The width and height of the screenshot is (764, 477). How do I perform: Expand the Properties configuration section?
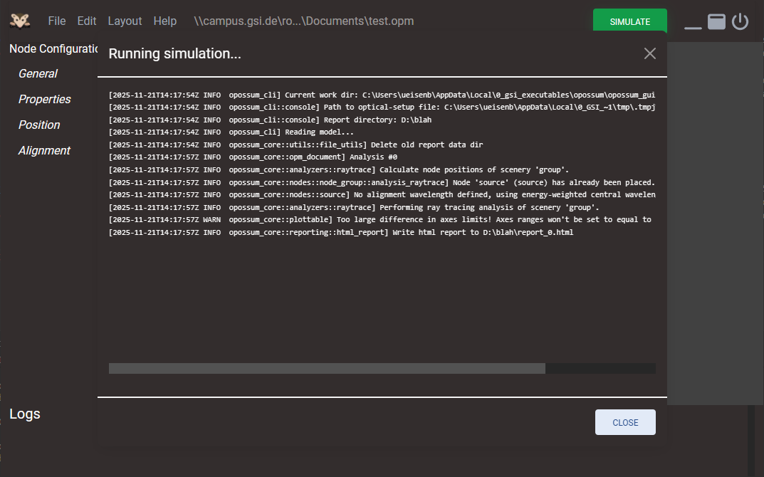44,100
